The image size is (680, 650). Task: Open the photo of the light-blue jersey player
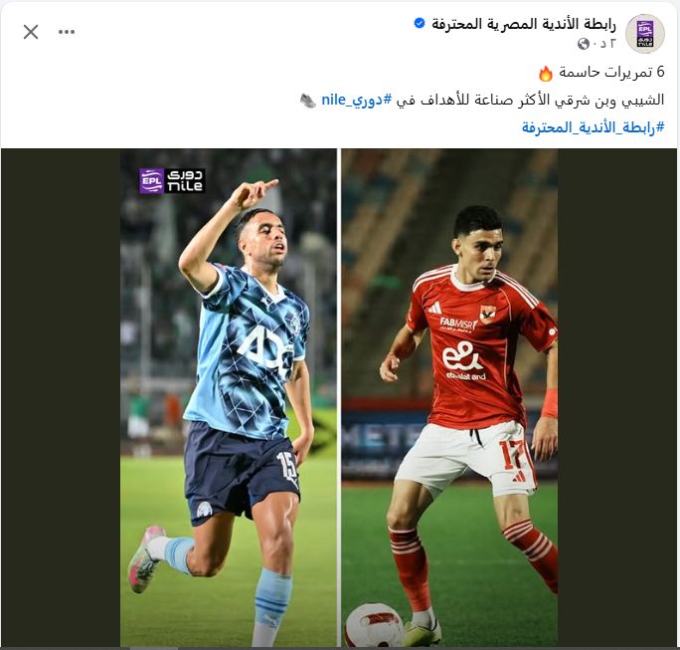click(229, 397)
